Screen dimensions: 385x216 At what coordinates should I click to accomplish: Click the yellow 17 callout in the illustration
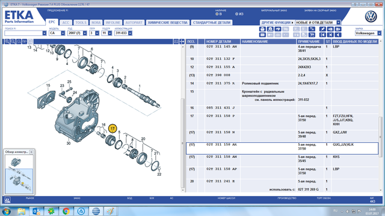pyautogui.click(x=112, y=128)
